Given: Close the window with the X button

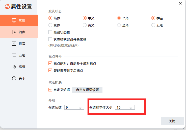Looking at the screenshot, I should 180,3.
